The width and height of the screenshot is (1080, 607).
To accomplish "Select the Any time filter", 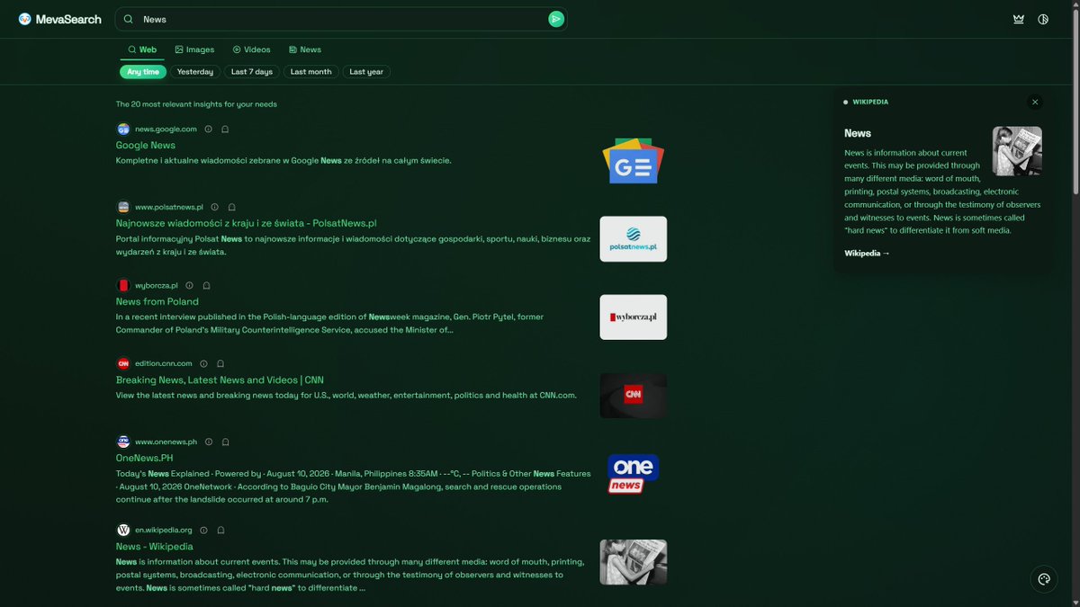I will click(143, 72).
